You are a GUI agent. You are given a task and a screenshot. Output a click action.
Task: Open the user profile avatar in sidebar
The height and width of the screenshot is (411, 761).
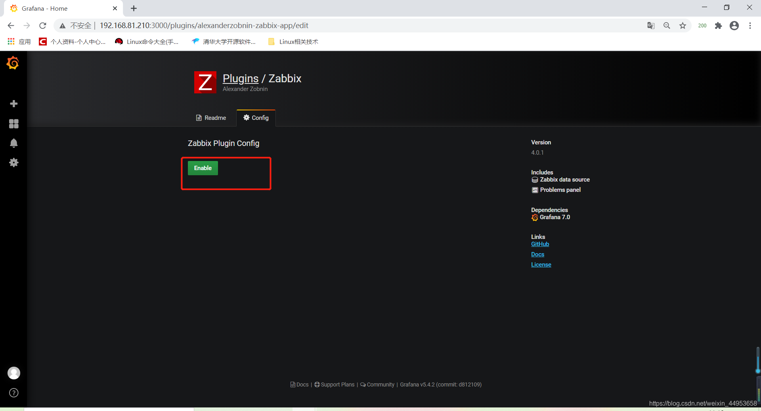tap(14, 373)
